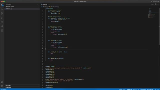Viewport: 160px width, 90px height.
Task: Click the Run Python File play icon
Action: [x=152, y=4]
